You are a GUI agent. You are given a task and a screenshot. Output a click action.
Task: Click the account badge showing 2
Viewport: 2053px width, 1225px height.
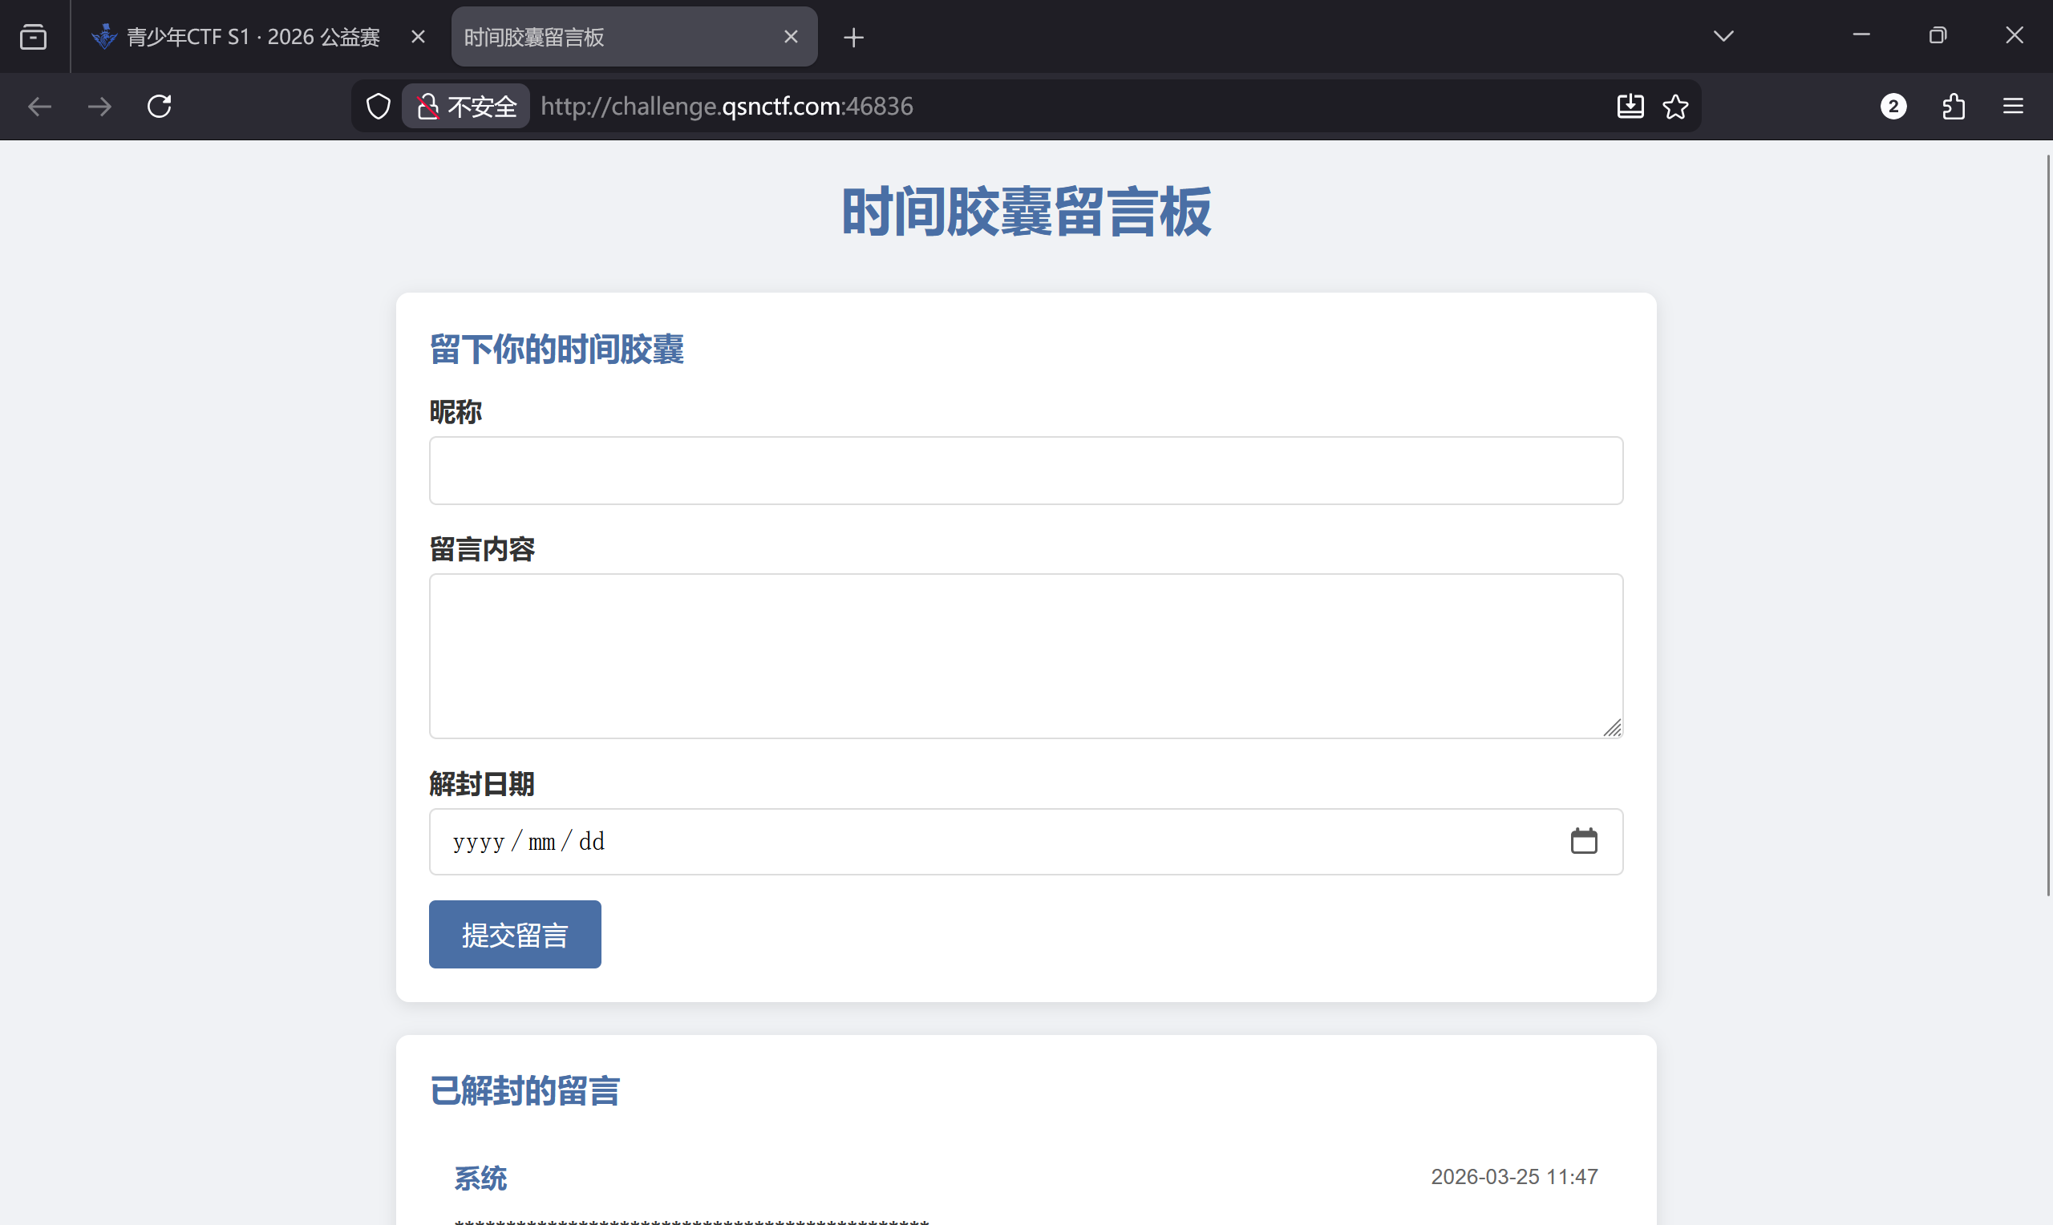[1893, 107]
